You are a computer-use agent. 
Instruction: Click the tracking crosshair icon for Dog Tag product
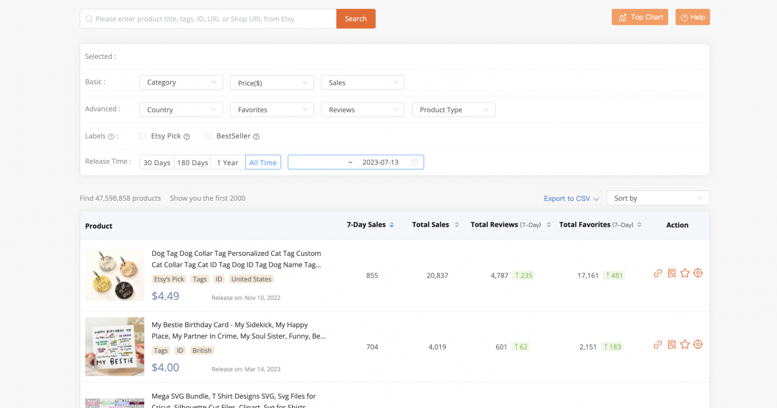tap(698, 274)
